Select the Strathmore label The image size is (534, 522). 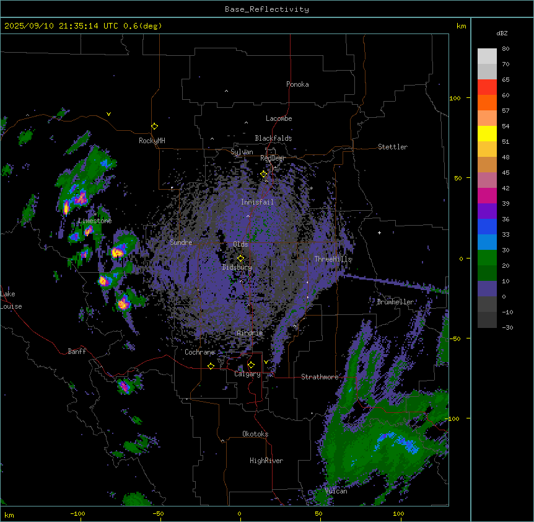(x=320, y=377)
